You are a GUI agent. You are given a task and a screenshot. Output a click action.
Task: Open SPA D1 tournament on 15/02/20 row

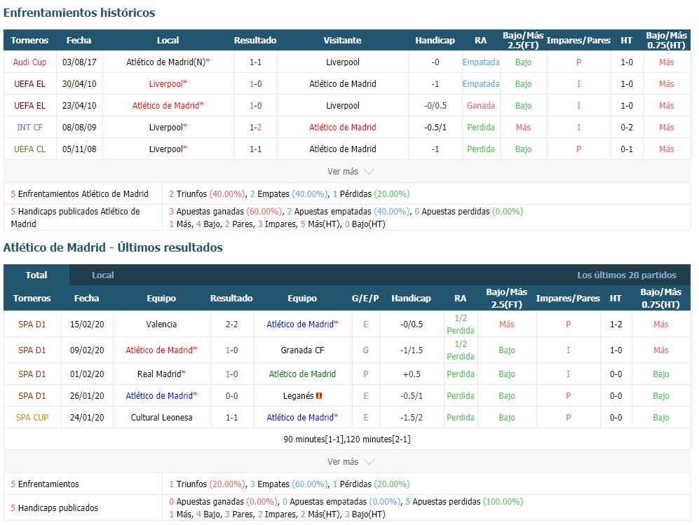pyautogui.click(x=32, y=325)
